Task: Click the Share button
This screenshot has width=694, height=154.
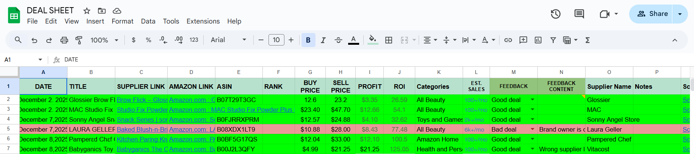Action: coord(651,14)
